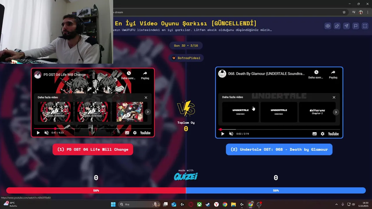The width and height of the screenshot is (372, 209).
Task: Click the taskbar Ara search box
Action: pos(139,204)
